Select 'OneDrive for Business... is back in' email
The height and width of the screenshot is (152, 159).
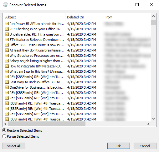(37, 87)
